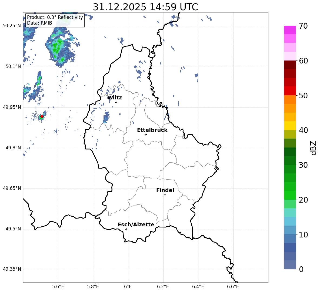Click the 40 tick label on colorbar
Screen dimensions: 320x292
point(303,130)
